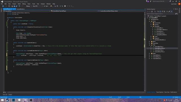The height and width of the screenshot is (102, 181).
Task: Open the Edit menu
Action: pyautogui.click(x=5, y=4)
